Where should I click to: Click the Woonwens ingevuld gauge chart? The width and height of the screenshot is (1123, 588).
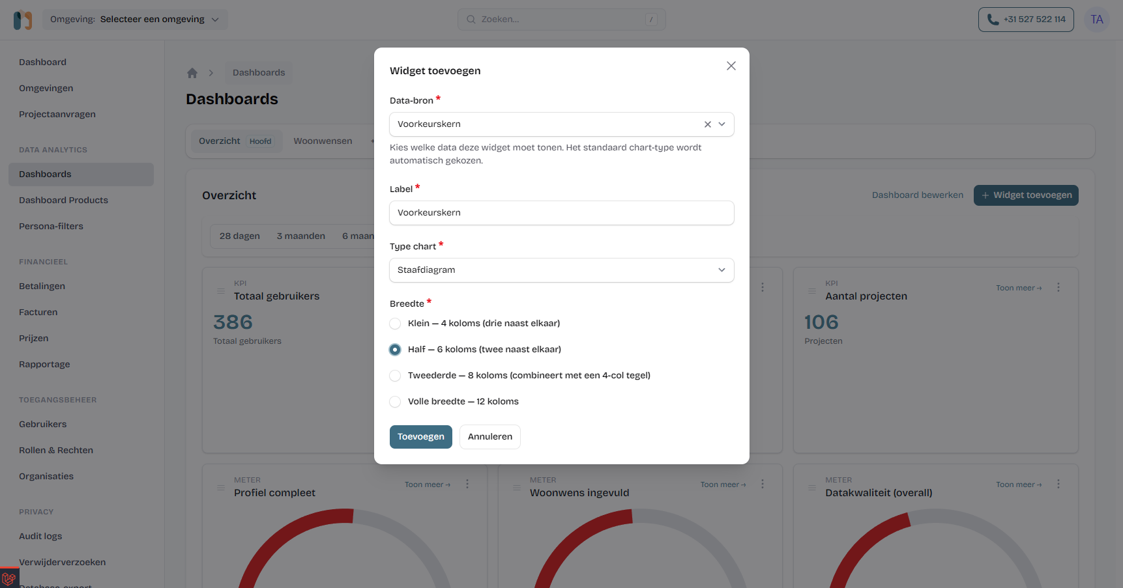(640, 548)
